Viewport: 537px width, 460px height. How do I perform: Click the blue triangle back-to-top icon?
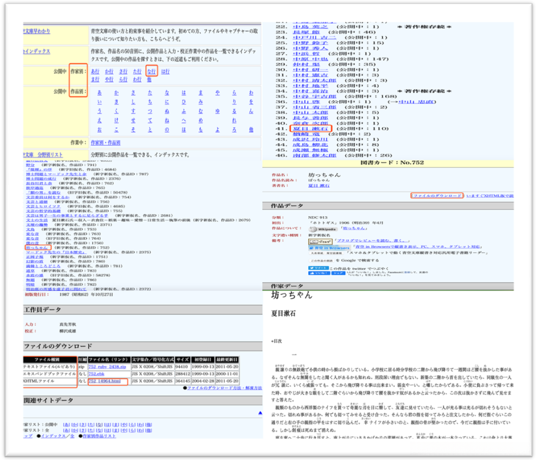(260, 413)
